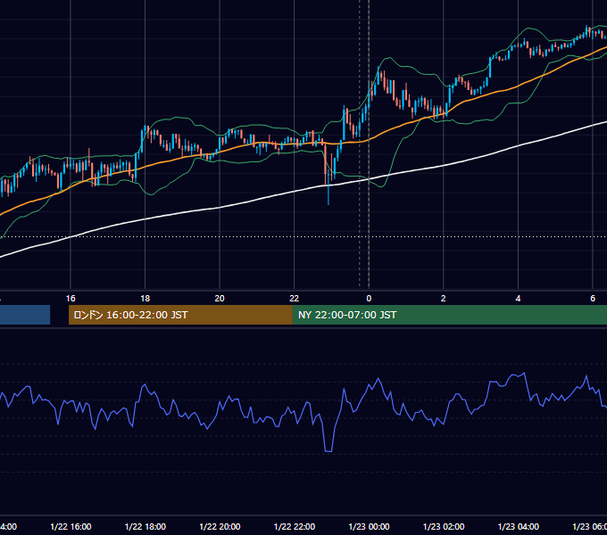Viewport: 607px width, 535px height.
Task: Select the 6 hour axis label
Action: tap(593, 299)
